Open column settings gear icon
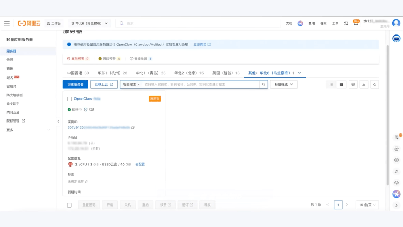 click(x=353, y=84)
